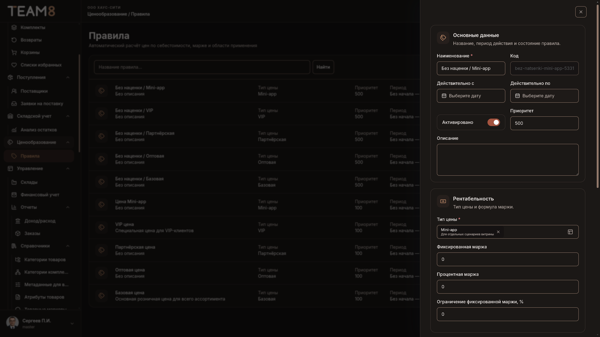Edit the Наименование field

[x=471, y=68]
